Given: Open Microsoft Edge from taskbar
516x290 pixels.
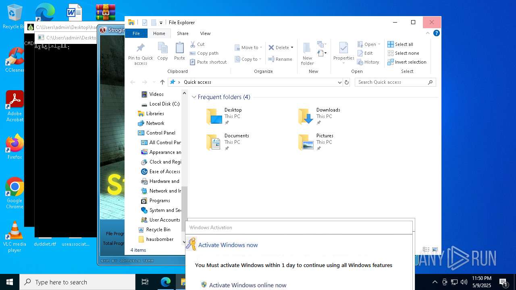Looking at the screenshot, I should (x=166, y=282).
